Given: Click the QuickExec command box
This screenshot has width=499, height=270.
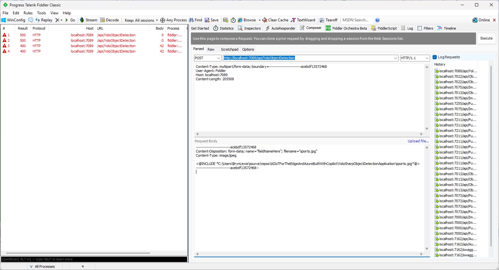Looking at the screenshot, I should tap(94, 259).
